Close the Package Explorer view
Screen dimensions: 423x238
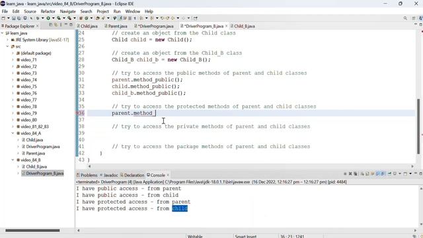point(38,26)
